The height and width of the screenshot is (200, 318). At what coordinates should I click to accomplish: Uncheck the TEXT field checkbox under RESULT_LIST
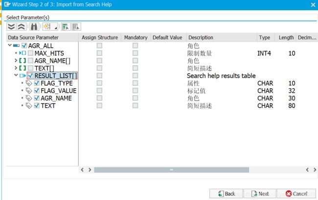pos(37,106)
